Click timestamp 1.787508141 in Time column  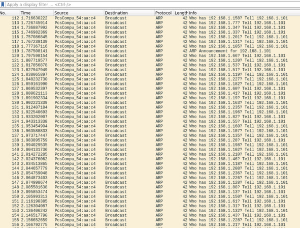(x=34, y=51)
